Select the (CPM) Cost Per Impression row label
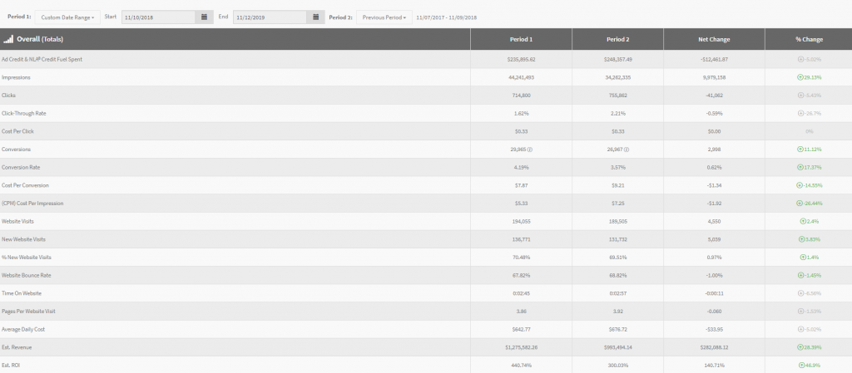 [x=32, y=204]
